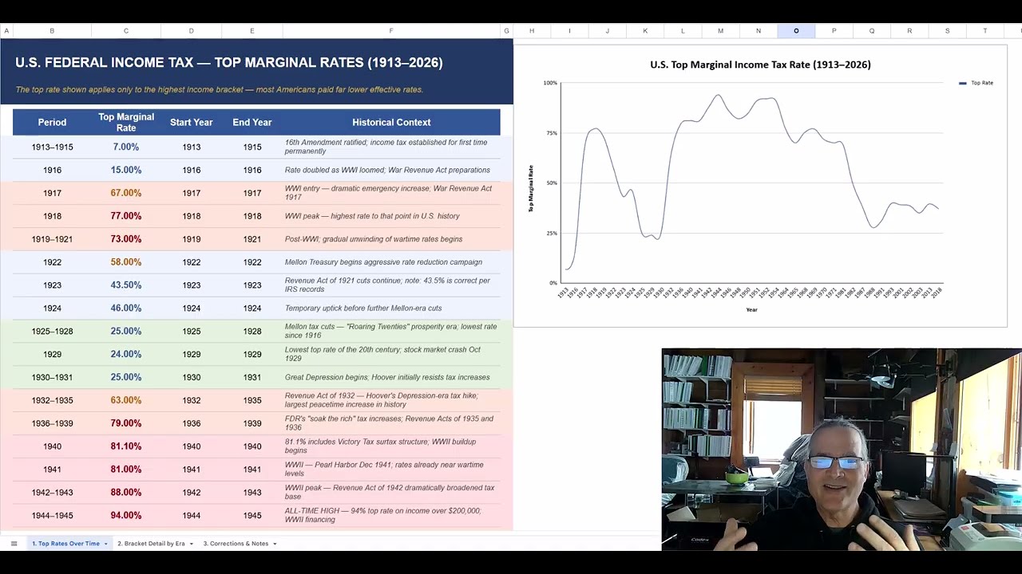Click the '16th Amendment ratified' context cell

[x=391, y=147]
